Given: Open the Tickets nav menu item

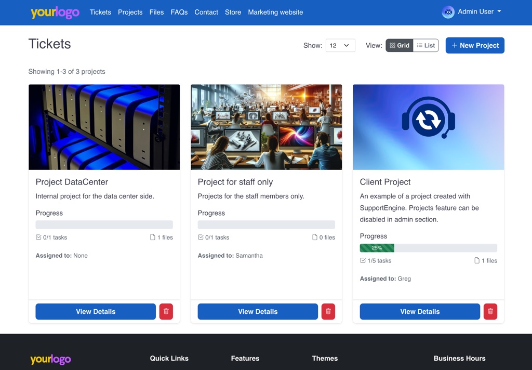Looking at the screenshot, I should click(100, 12).
